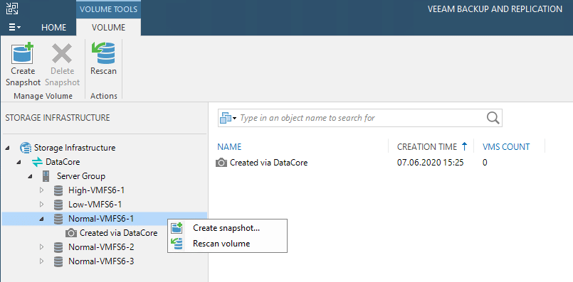Screen dimensions: 573x282
Task: Expand the Normal-VMFS6-2 volume node
Action: pos(41,247)
